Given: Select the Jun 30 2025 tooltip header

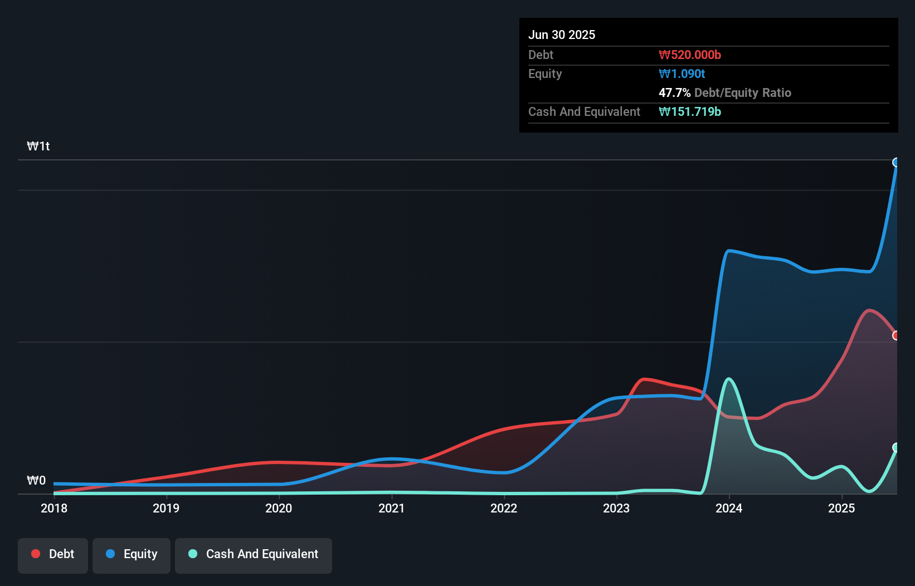Looking at the screenshot, I should (562, 35).
